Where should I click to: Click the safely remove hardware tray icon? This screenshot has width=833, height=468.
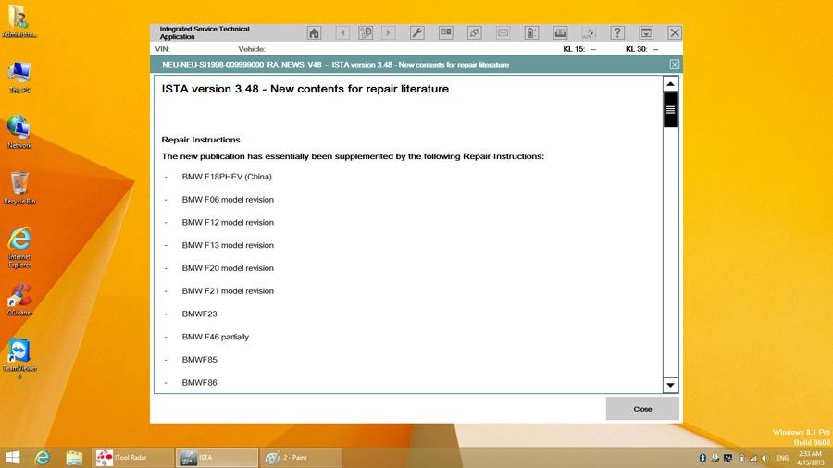[715, 458]
